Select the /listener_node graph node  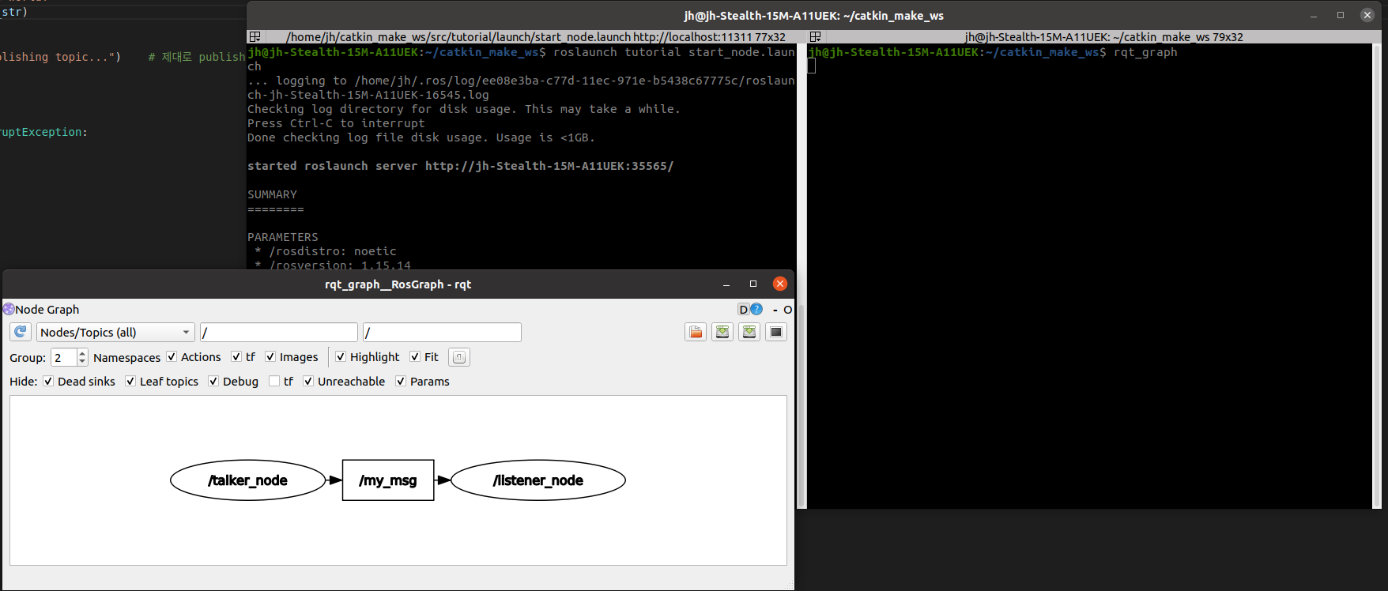pos(538,480)
